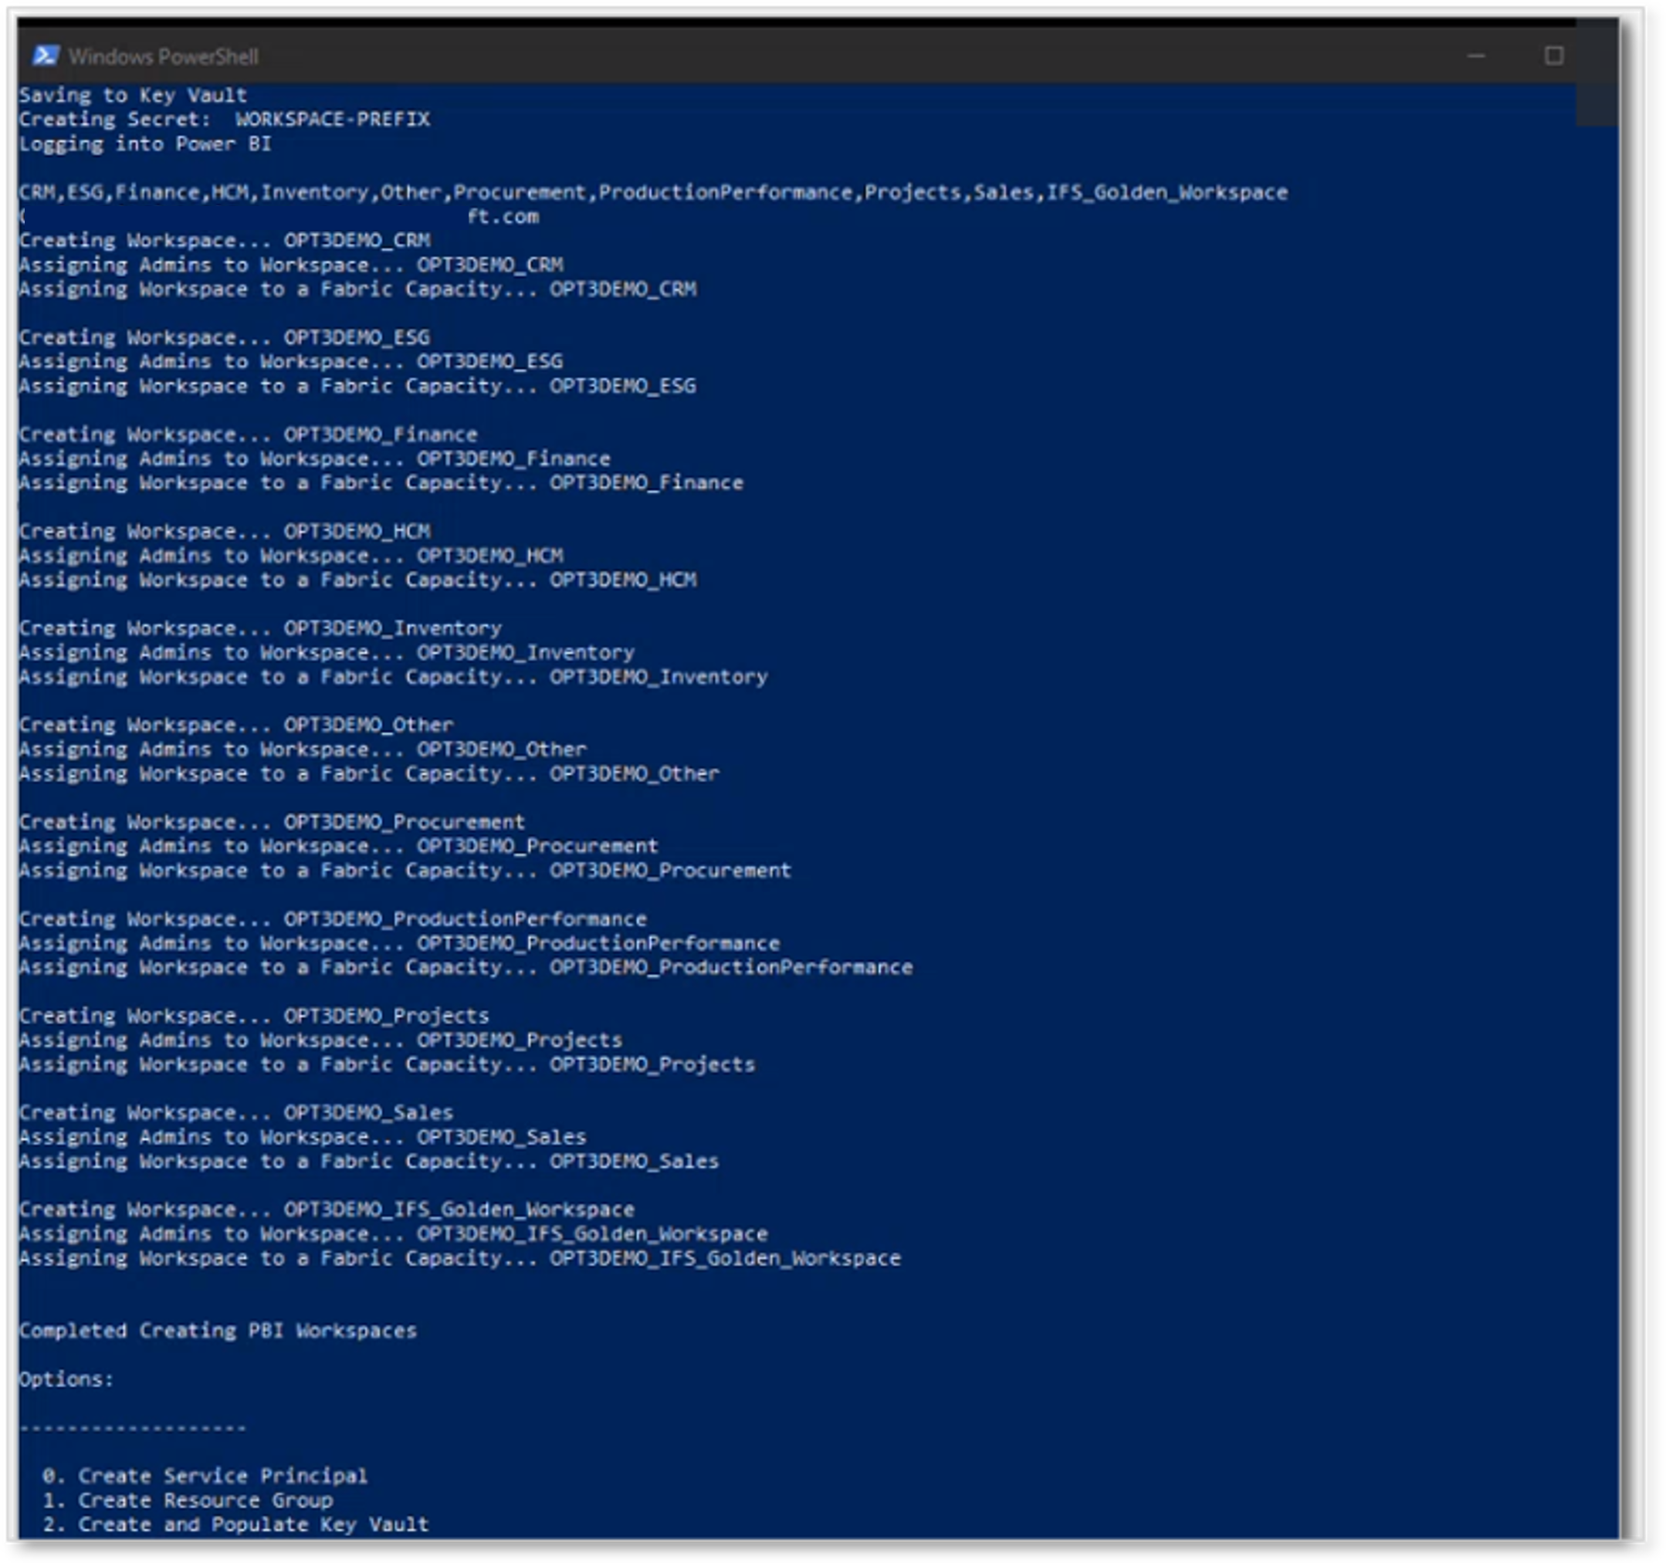The width and height of the screenshot is (1666, 1563).
Task: Click 'Assigning Admins to Workspace... OPT3DEMO_ProductionPerformance'
Action: [x=400, y=945]
